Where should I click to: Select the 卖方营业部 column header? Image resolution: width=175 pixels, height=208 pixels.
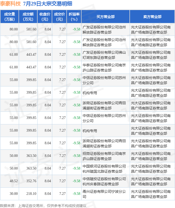(x=152, y=17)
